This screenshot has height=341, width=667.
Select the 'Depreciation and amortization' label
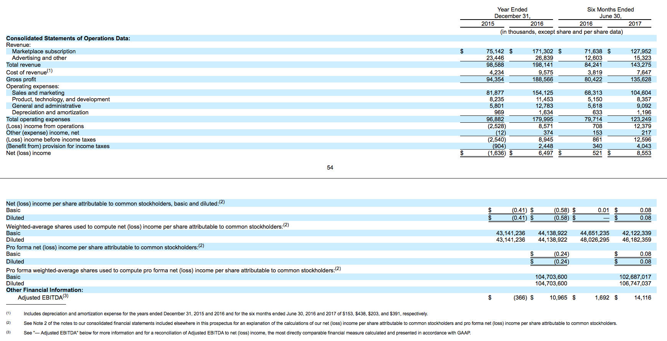click(50, 112)
